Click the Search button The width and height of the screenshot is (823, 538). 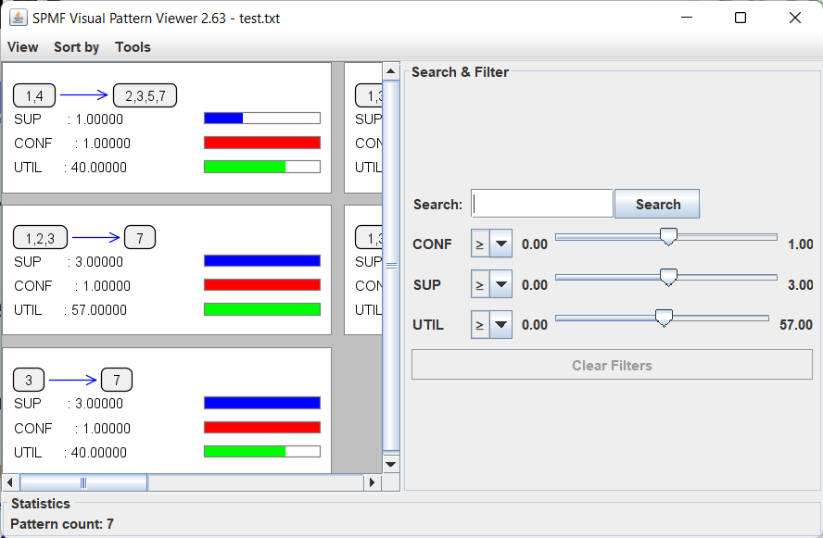click(x=657, y=204)
